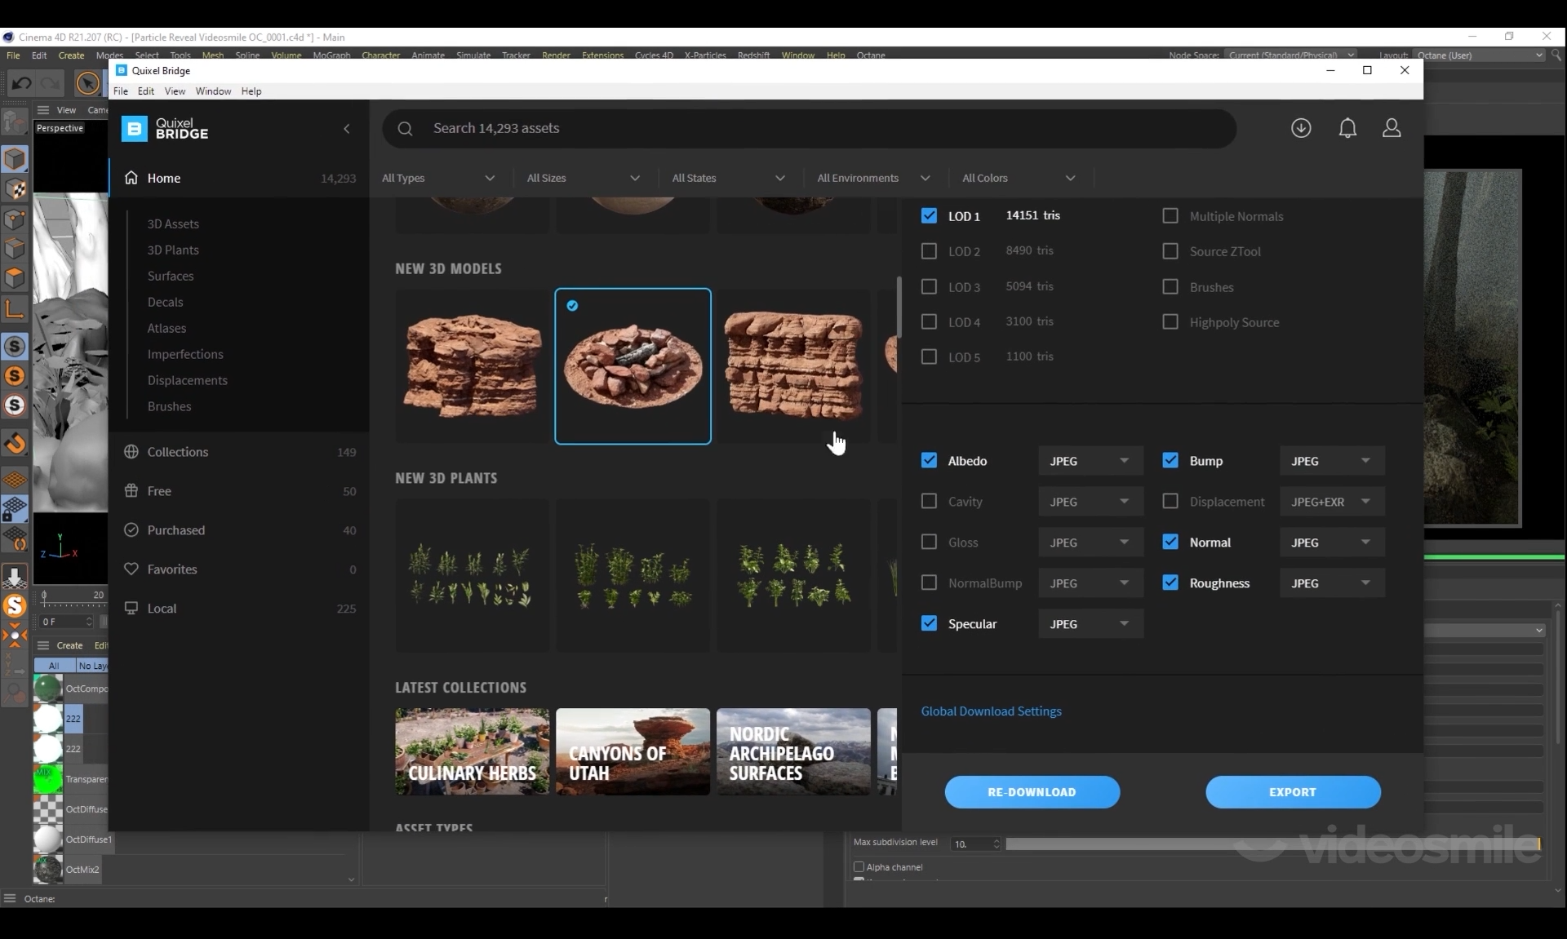Click the Free gift box icon
This screenshot has height=939, width=1567.
tap(131, 491)
